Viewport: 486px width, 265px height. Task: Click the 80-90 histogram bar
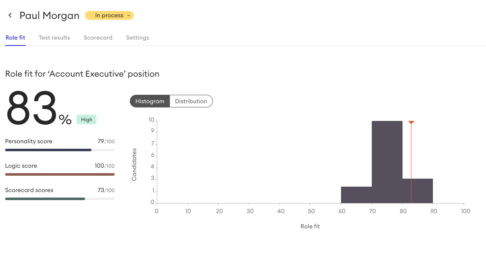click(x=422, y=191)
